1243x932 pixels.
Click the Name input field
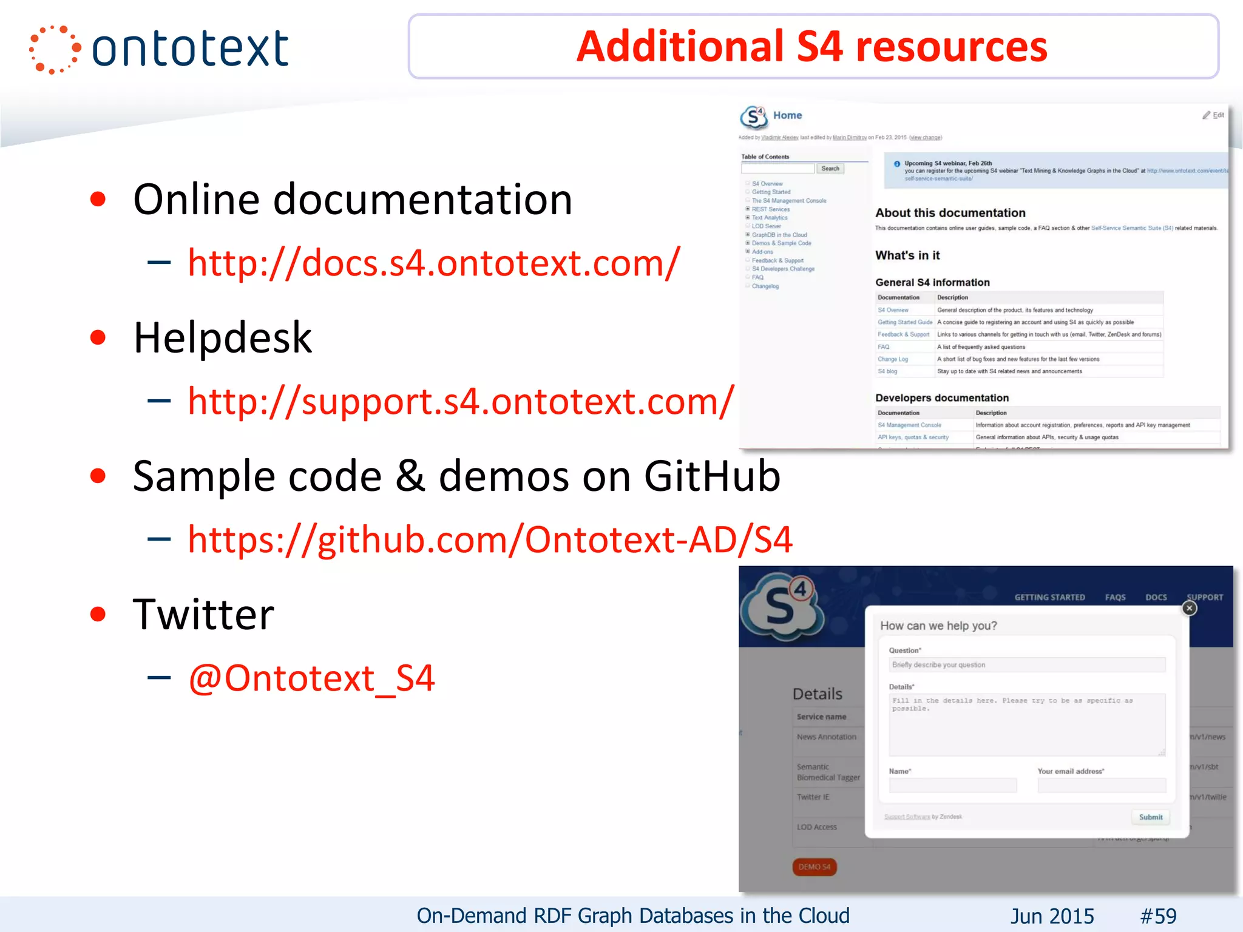pyautogui.click(x=952, y=786)
